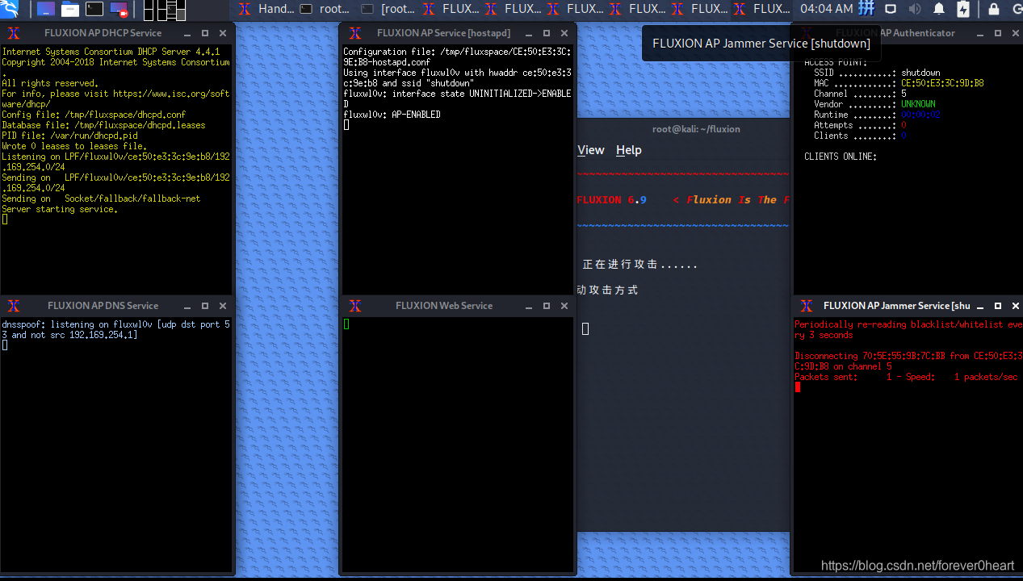Maximize the FLUXION AP DHCP Service window
This screenshot has height=581, width=1023.
click(x=205, y=33)
